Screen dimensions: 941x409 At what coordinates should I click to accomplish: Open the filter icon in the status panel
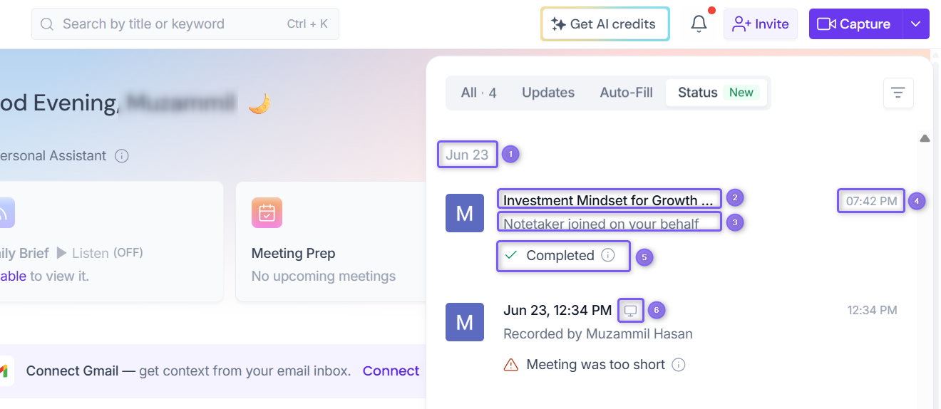[x=898, y=93]
